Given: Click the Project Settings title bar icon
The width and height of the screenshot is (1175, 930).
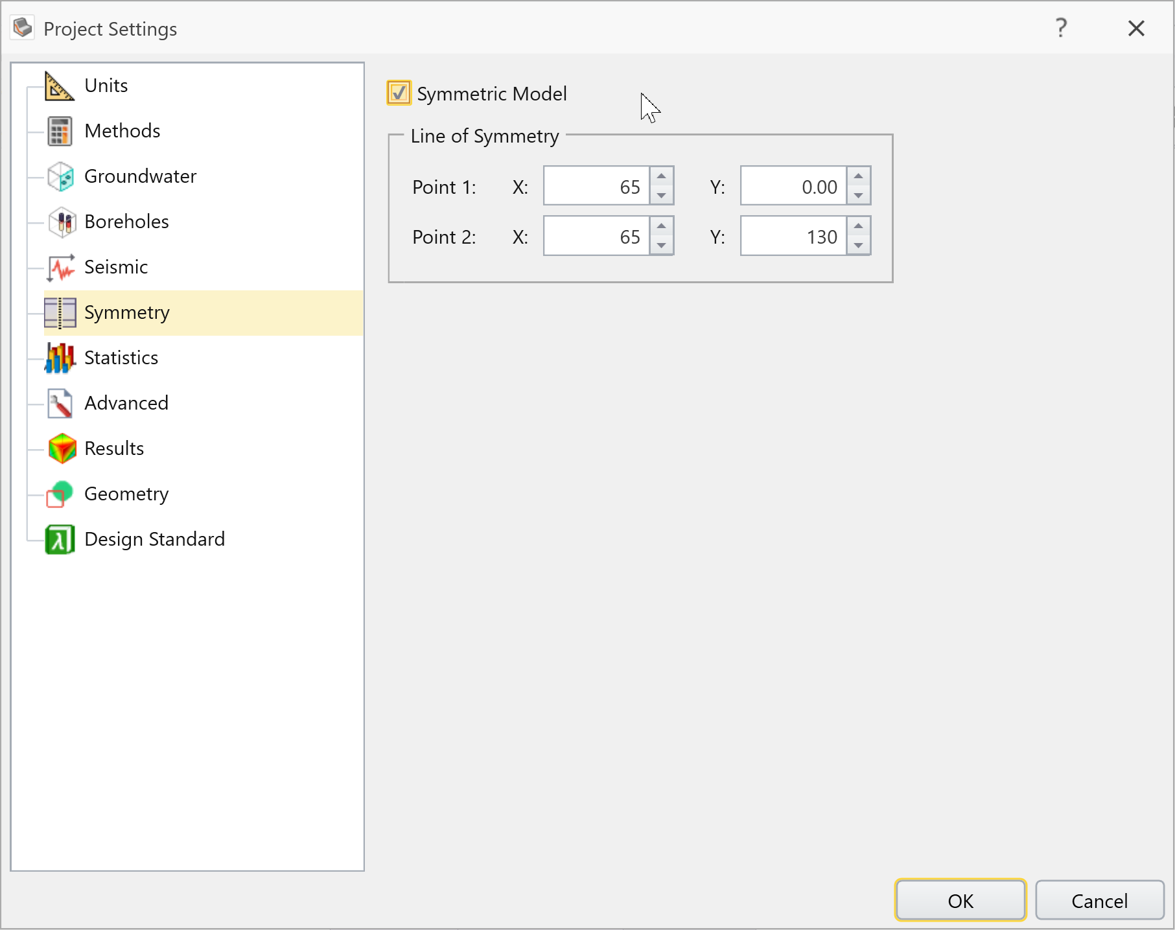Looking at the screenshot, I should (23, 27).
